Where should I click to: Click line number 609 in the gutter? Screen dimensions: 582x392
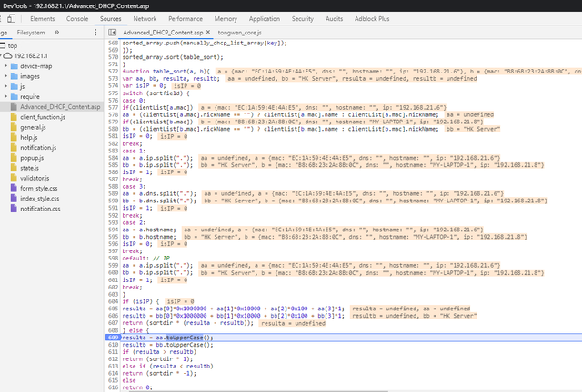tap(113, 338)
